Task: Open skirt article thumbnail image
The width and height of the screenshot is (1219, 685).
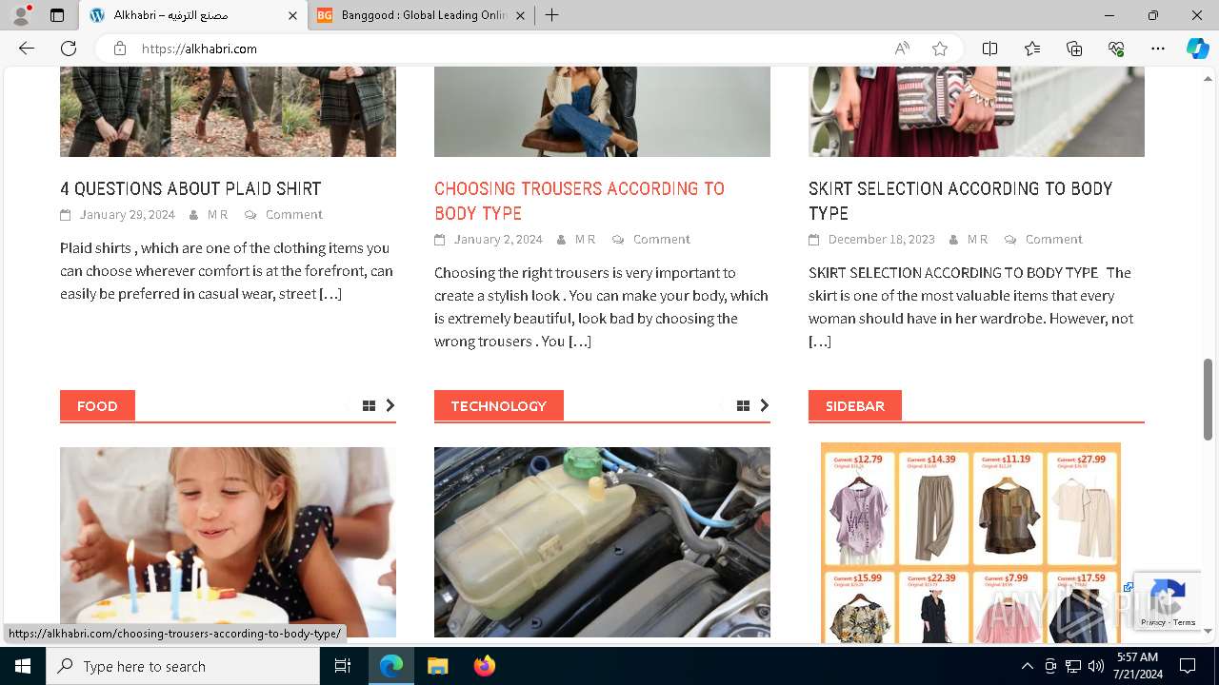Action: [x=976, y=111]
